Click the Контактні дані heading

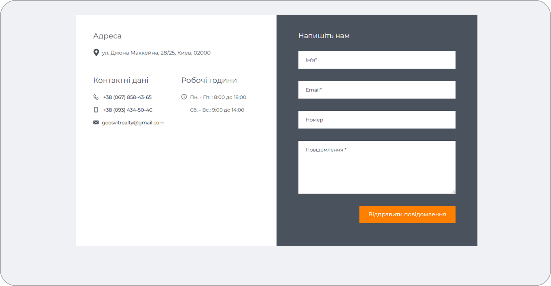coord(121,80)
